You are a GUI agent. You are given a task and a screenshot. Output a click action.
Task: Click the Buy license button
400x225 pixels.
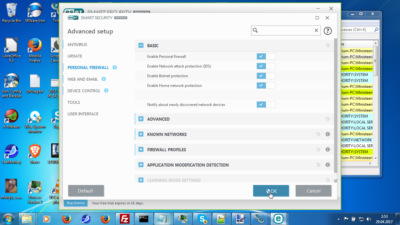76,203
